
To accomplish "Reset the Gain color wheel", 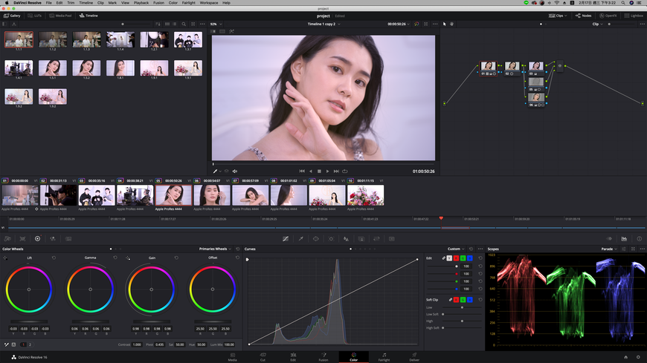I will [176, 258].
